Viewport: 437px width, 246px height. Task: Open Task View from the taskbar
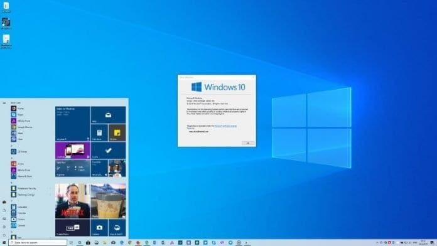71,243
